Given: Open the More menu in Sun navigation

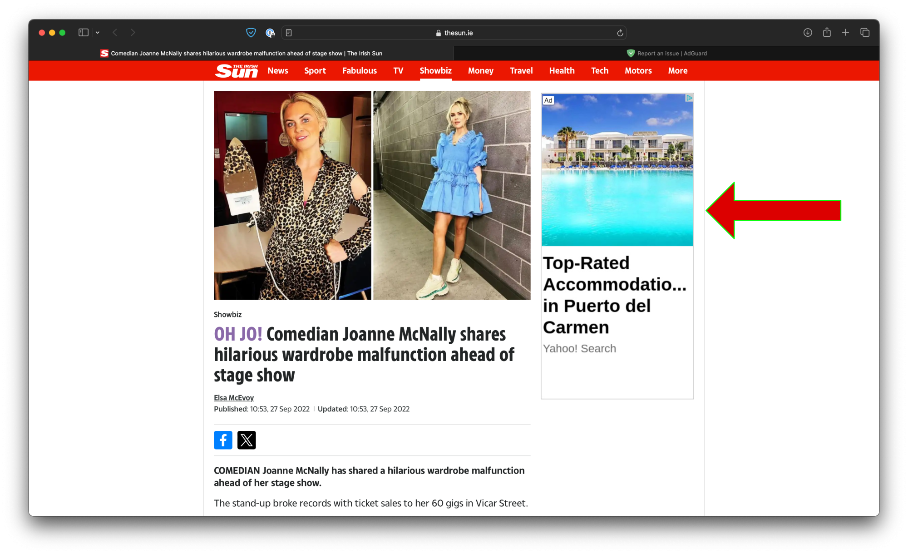Looking at the screenshot, I should (x=677, y=71).
